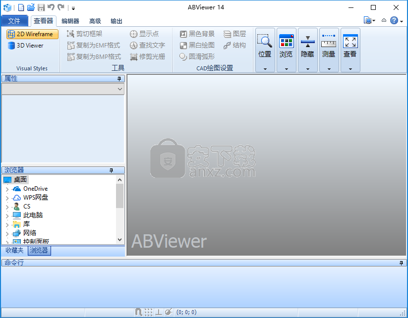This screenshot has height=318, width=408.
Task: Select OneDrive in the browser tree
Action: (35, 189)
